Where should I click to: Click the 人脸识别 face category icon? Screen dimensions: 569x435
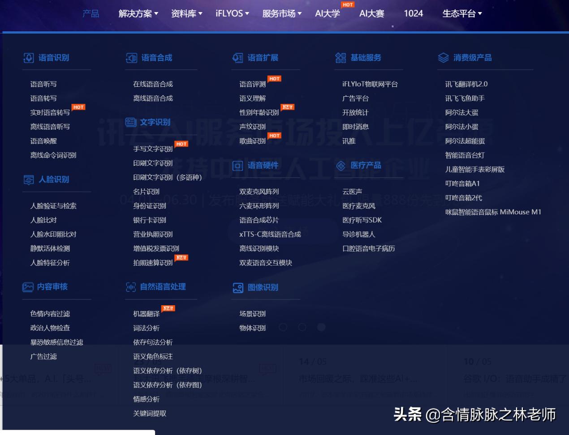click(28, 179)
